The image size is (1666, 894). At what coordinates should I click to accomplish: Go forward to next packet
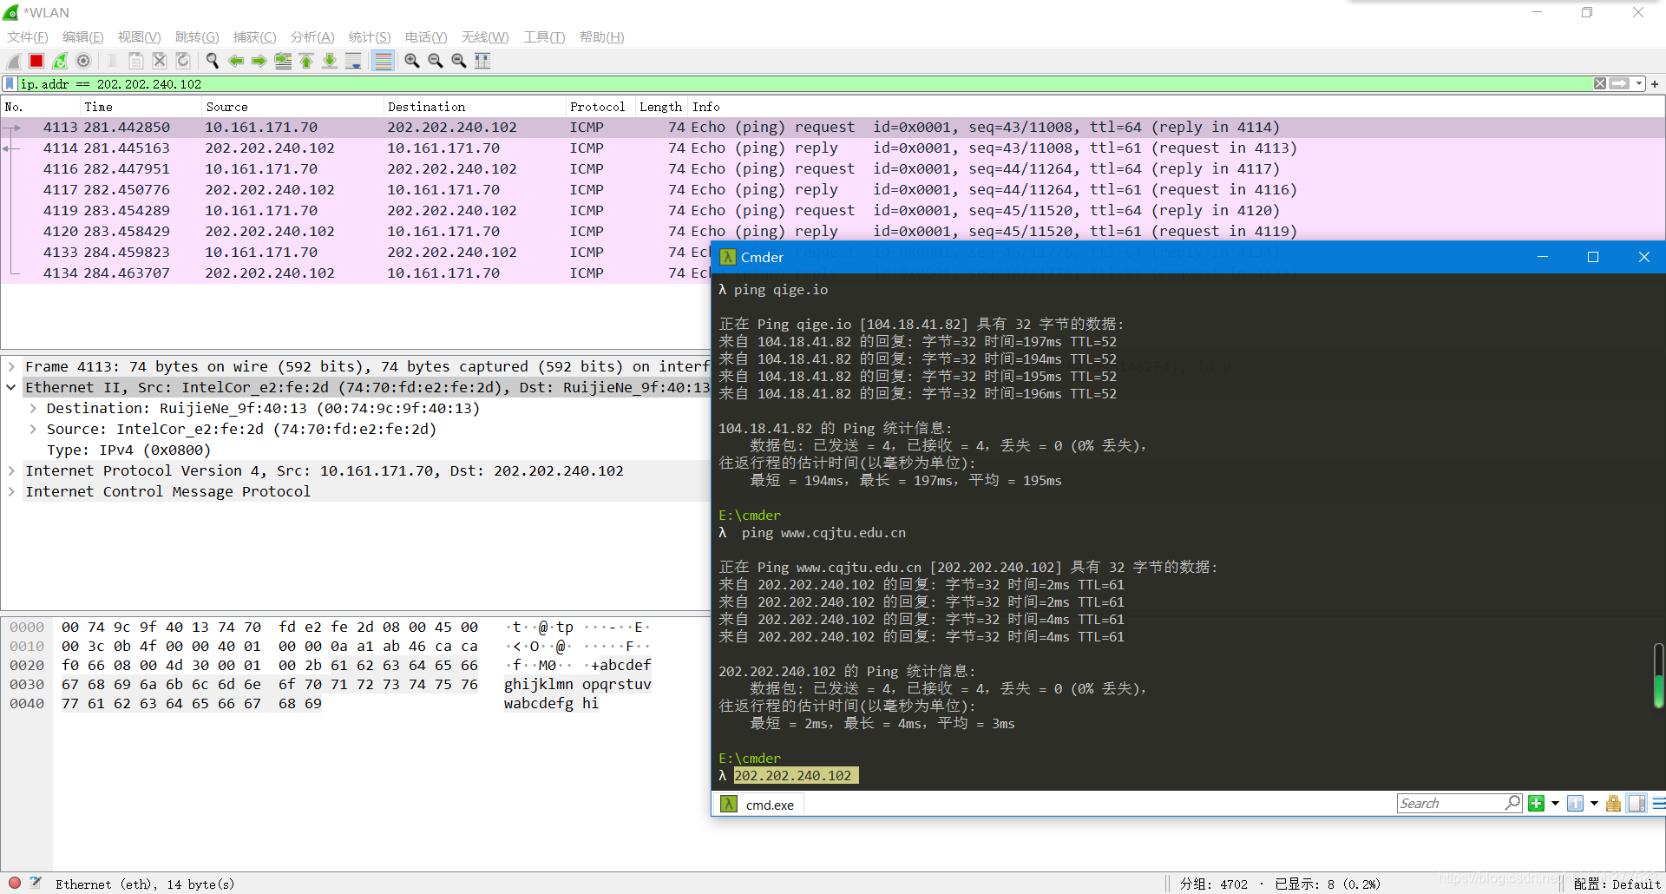259,61
